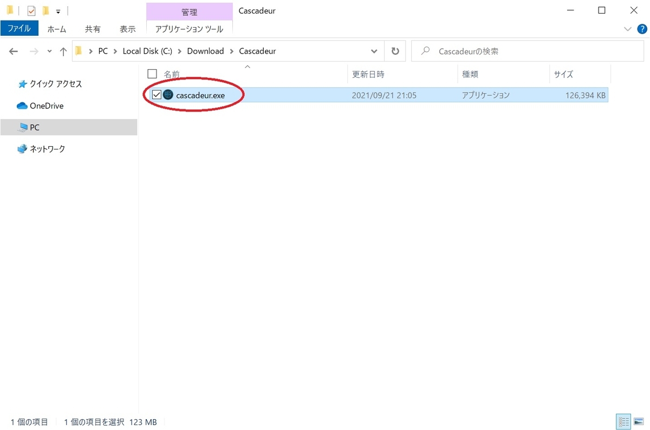Click the アプリケーション type cell
This screenshot has width=650, height=430.
pyautogui.click(x=485, y=95)
